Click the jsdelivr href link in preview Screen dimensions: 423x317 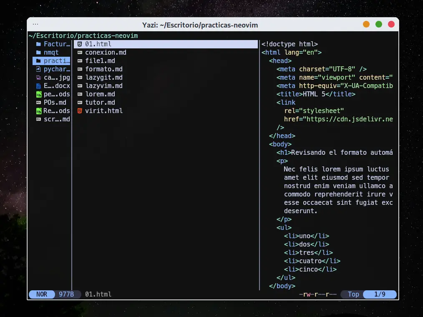(x=350, y=119)
